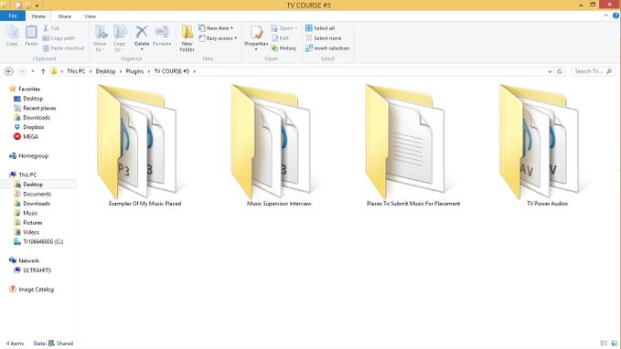Open the address bar history dropdown

pyautogui.click(x=550, y=71)
